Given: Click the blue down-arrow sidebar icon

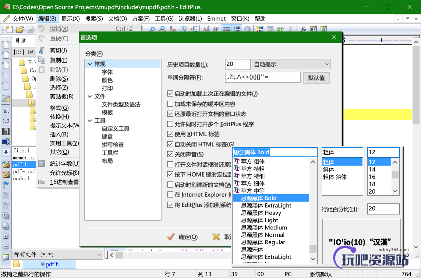Looking at the screenshot, I should [6, 152].
